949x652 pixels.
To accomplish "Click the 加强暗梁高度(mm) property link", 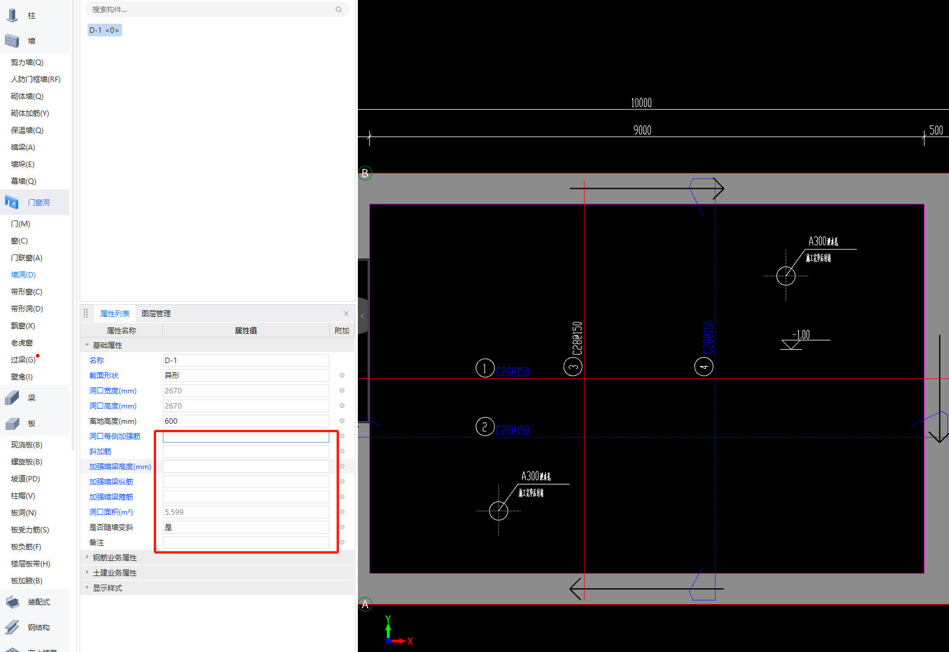I will coord(120,466).
